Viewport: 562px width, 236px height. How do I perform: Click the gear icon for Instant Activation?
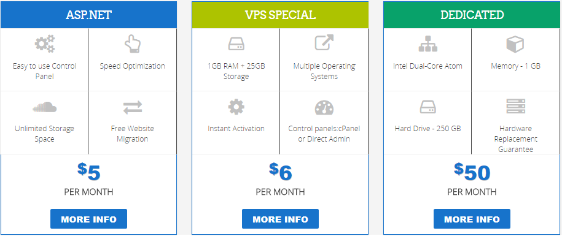tap(236, 107)
